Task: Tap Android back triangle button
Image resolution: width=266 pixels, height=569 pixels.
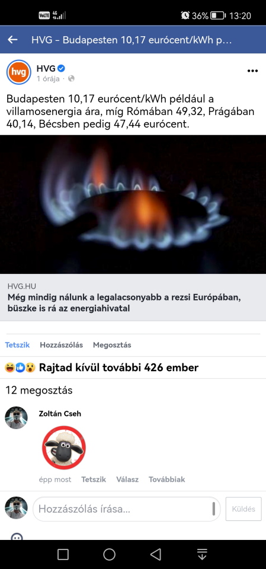Action: point(156,554)
